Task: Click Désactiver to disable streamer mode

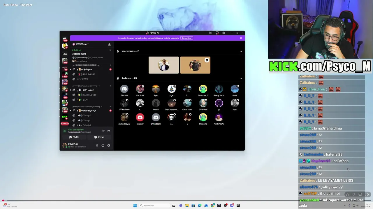Action: 187,38
